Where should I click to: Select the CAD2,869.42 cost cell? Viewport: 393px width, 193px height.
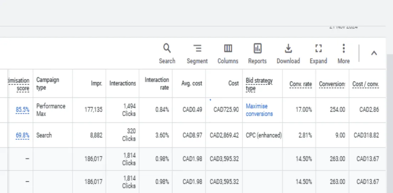click(224, 135)
